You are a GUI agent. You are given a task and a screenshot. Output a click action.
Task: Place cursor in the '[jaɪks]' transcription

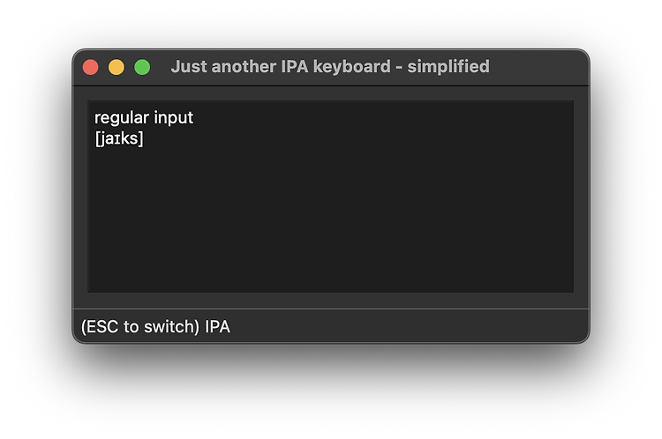tap(119, 138)
